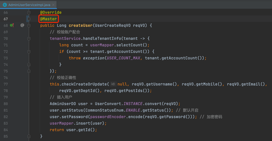Click the fold end marker at line 75
Screen dimensions: 272x141
click(x=29, y=71)
